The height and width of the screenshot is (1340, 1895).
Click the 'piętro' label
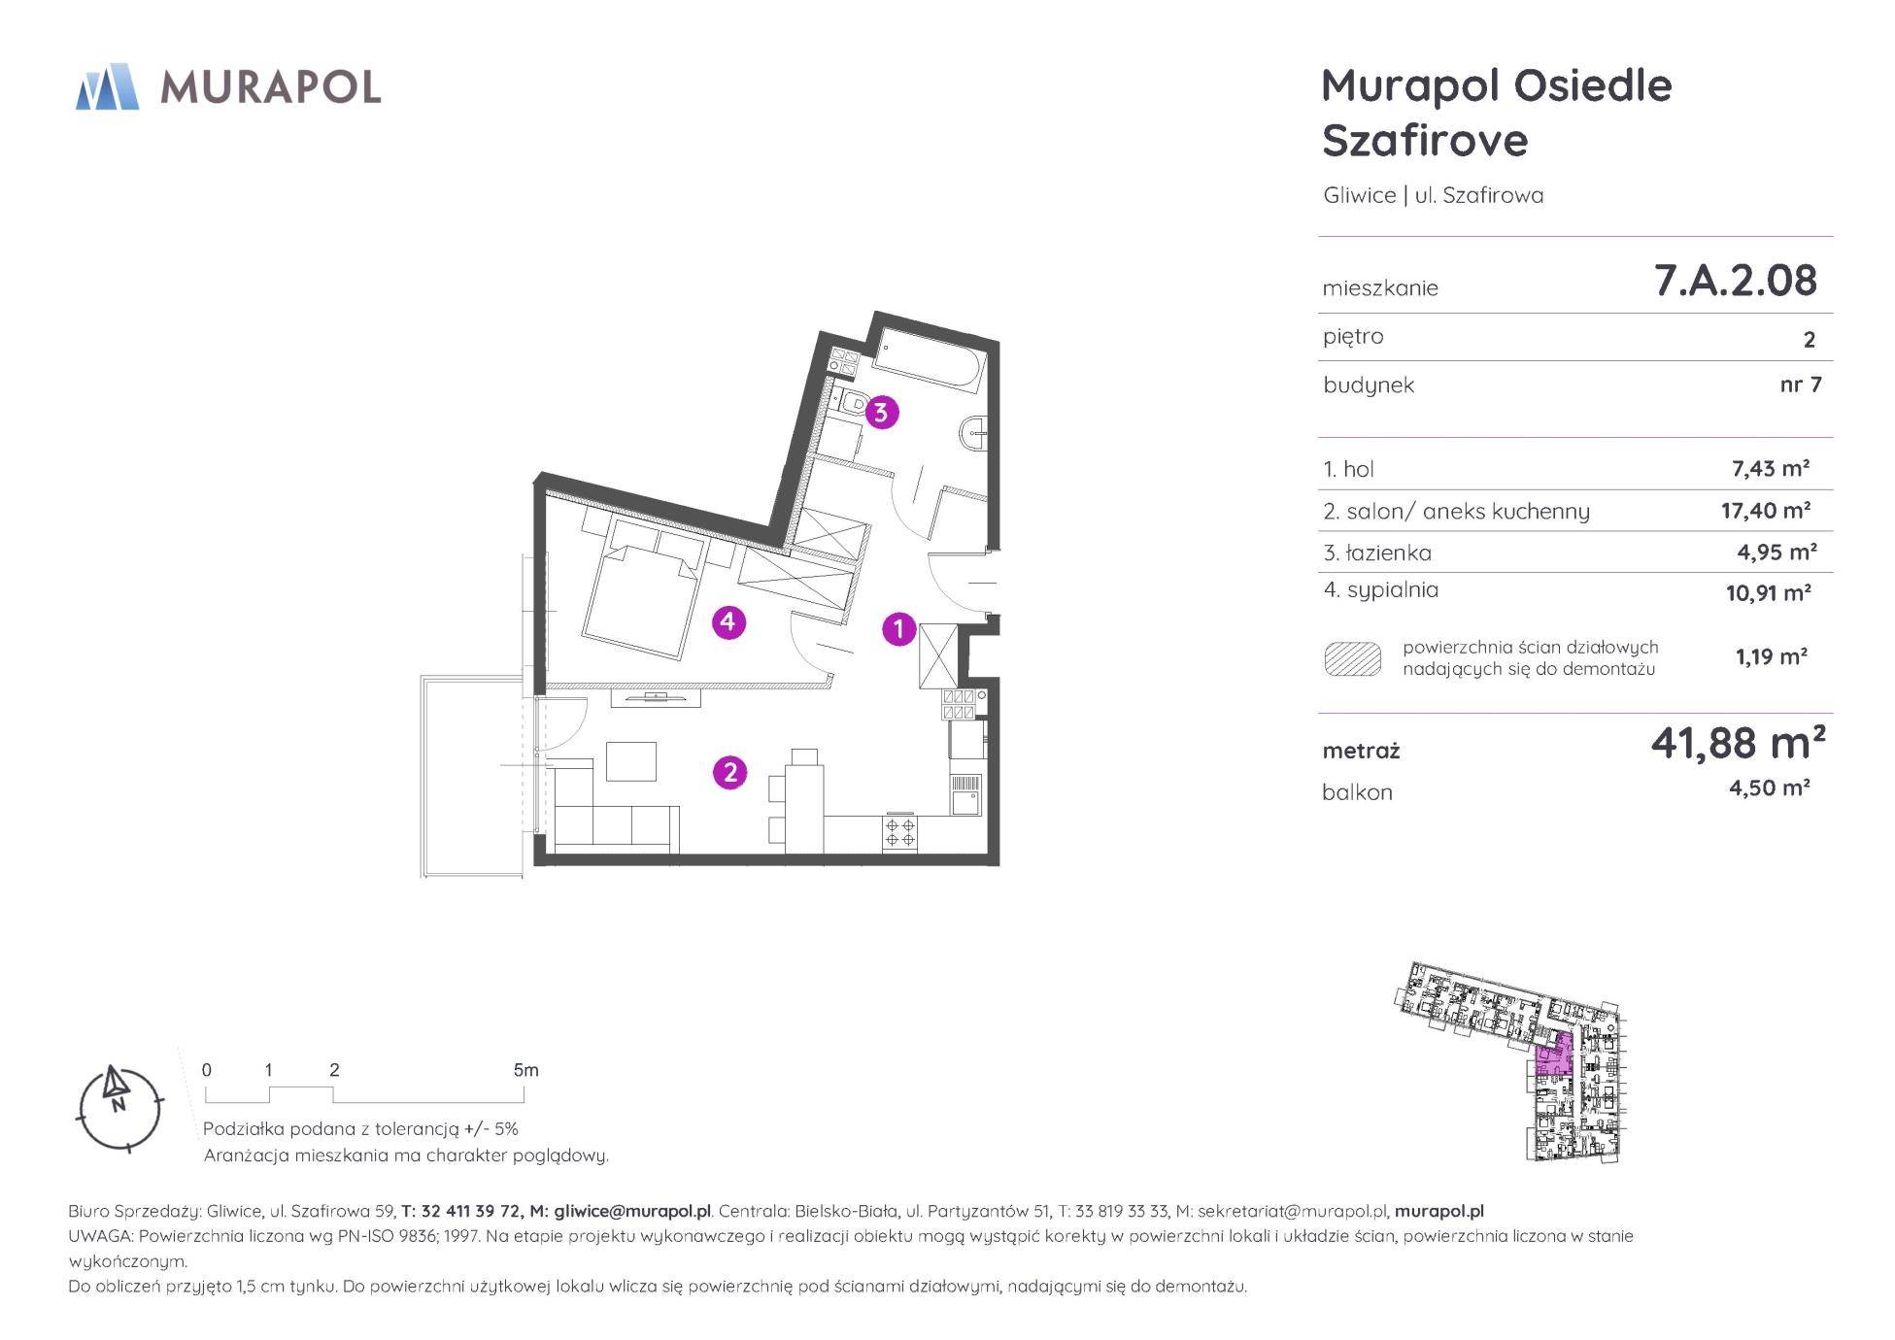pyautogui.click(x=1353, y=337)
